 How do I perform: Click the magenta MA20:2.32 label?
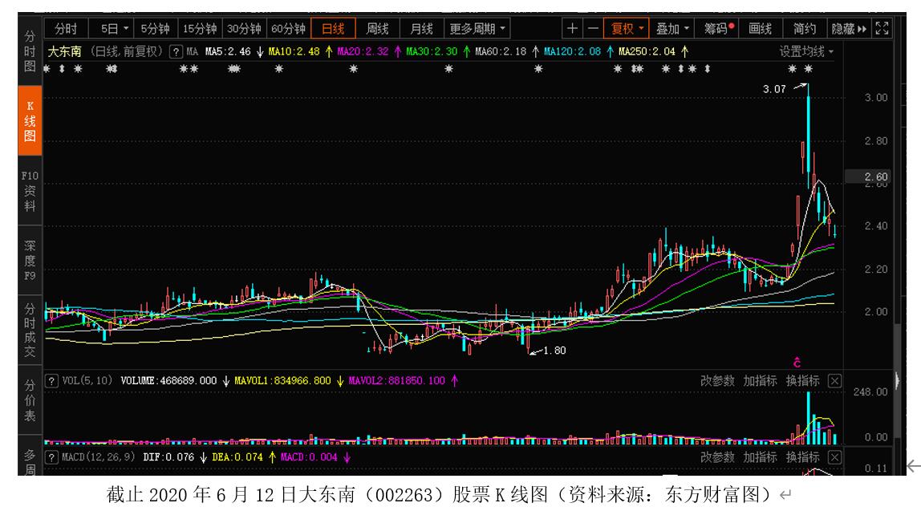pos(363,51)
